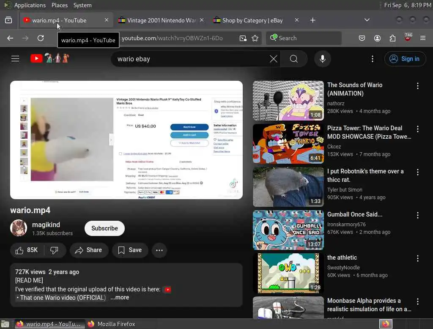Image resolution: width=433 pixels, height=329 pixels.
Task: Save video to a playlist
Action: click(x=130, y=250)
